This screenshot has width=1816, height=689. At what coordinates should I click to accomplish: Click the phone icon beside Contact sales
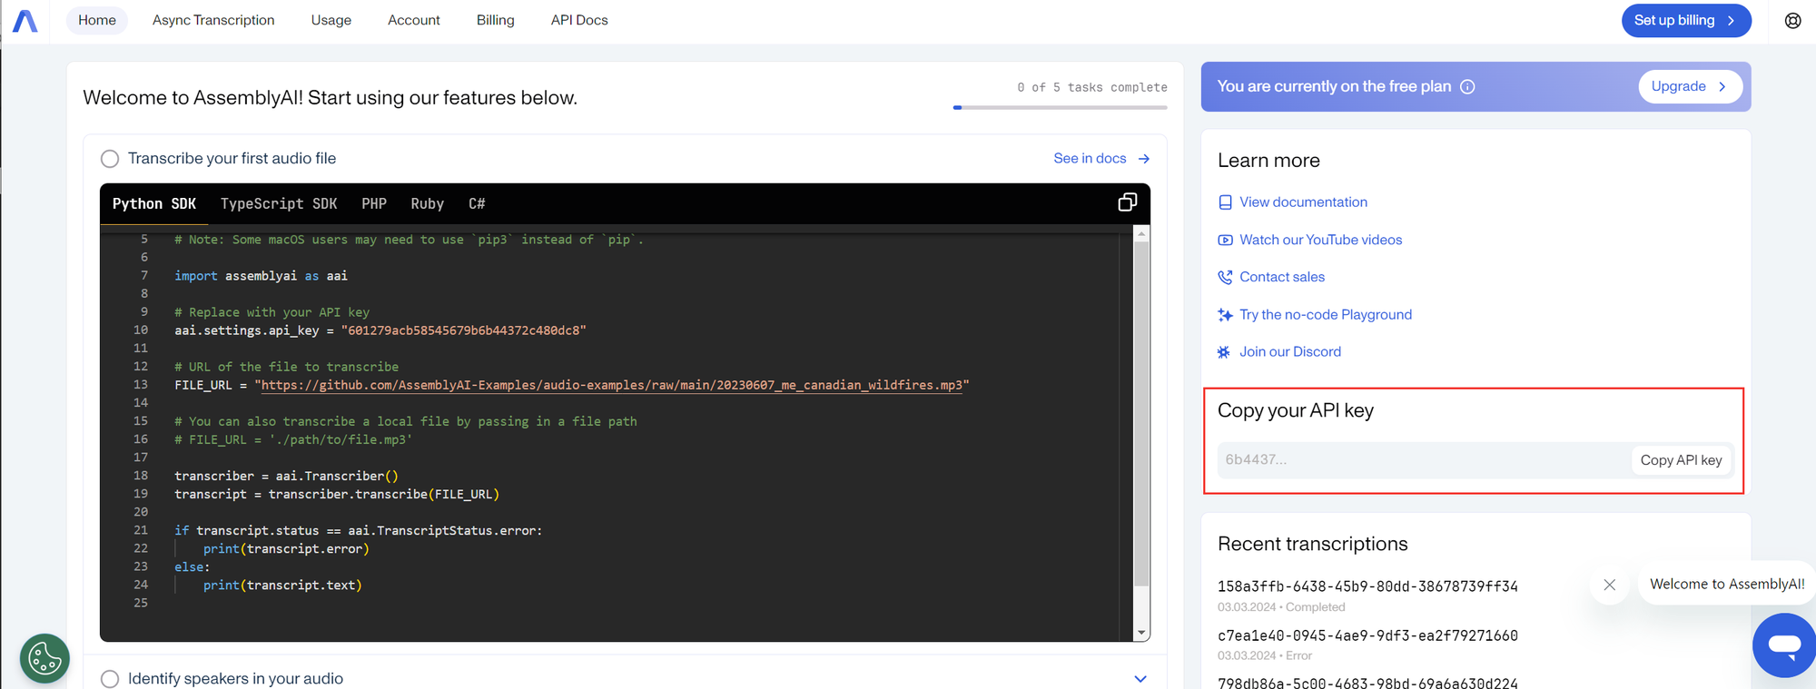point(1225,277)
